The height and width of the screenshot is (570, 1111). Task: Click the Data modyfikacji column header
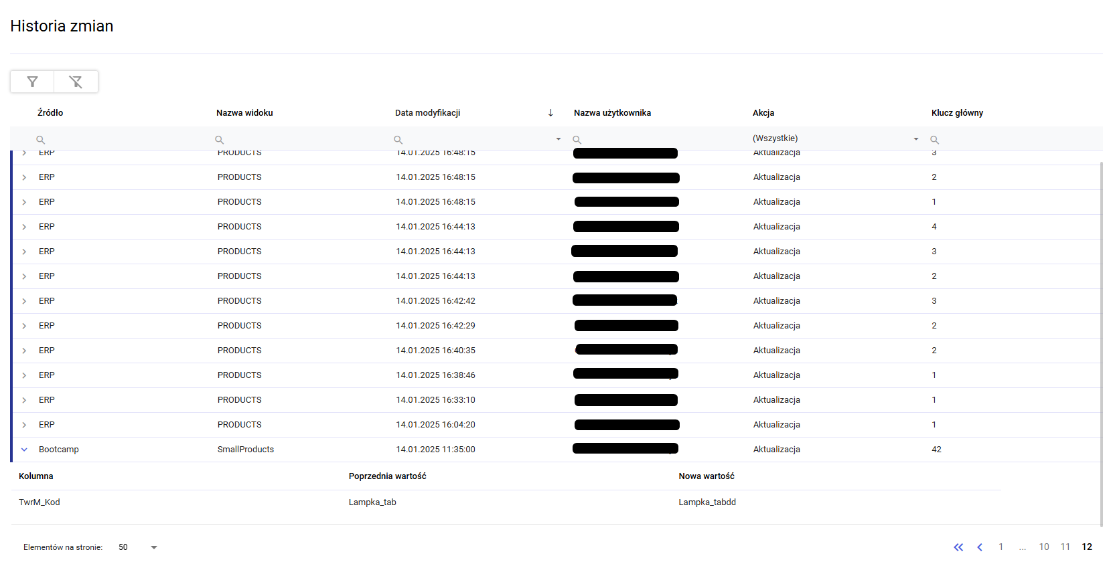428,113
